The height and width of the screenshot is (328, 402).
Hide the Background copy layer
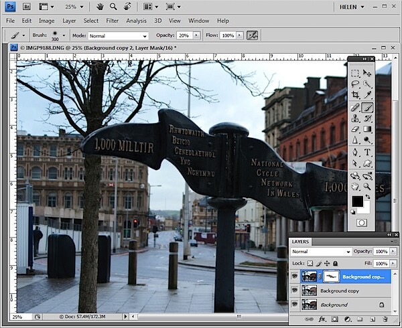point(295,291)
